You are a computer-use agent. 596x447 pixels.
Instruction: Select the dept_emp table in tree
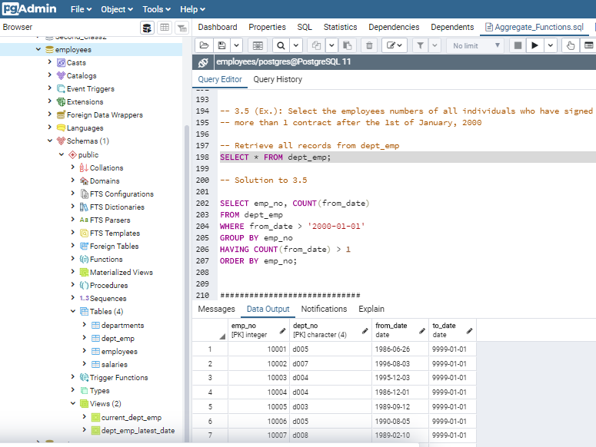click(x=117, y=338)
